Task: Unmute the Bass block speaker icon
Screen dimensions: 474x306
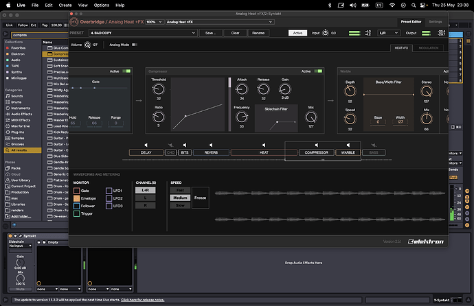Action: 374,145
